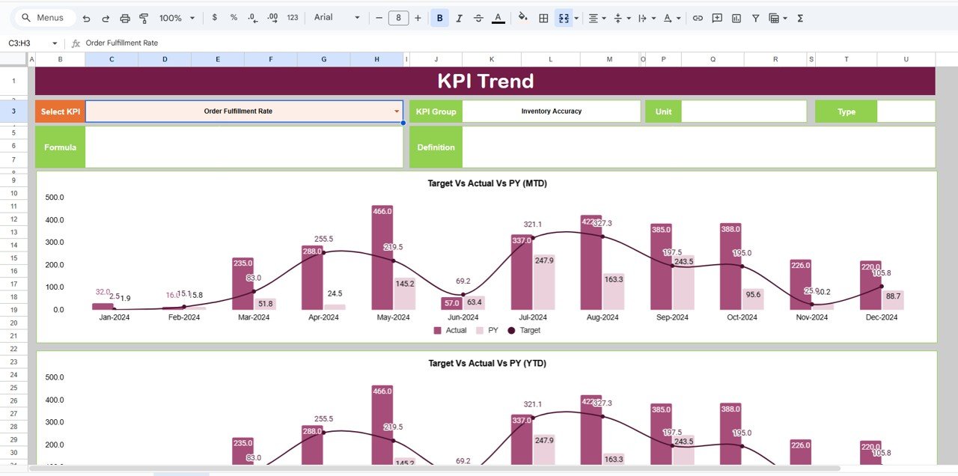Click the Print icon

tap(125, 17)
